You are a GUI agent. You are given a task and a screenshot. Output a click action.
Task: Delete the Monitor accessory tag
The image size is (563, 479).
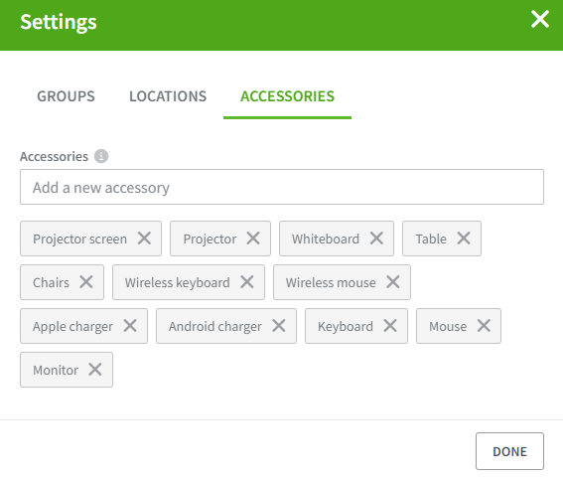[95, 370]
